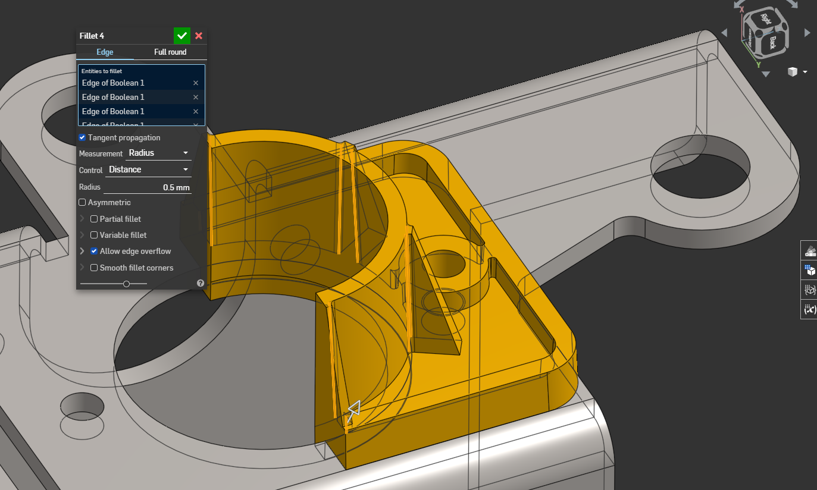Viewport: 817px width, 490px height.
Task: Click the Back face of view cube
Action: click(x=772, y=42)
